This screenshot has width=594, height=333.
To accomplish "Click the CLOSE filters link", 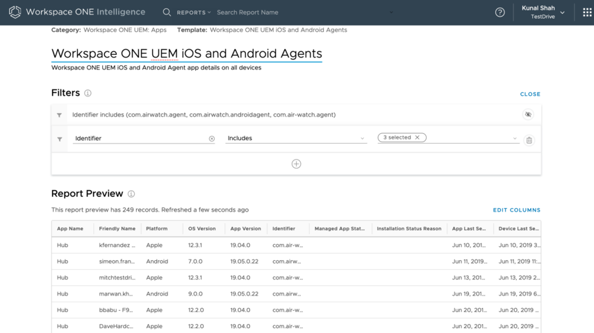I will 530,94.
